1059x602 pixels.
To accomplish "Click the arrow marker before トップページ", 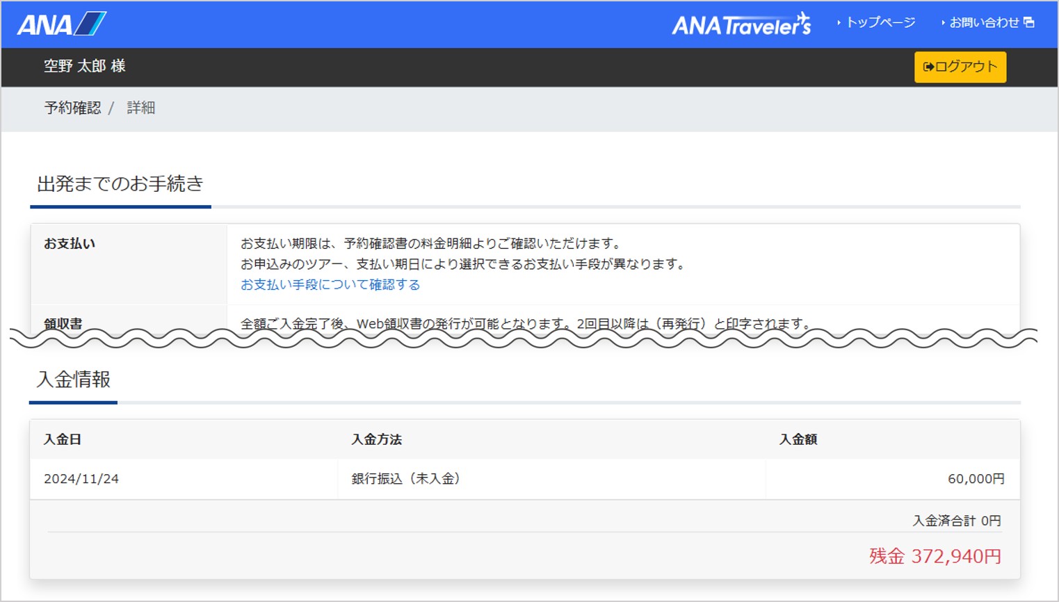I will [x=839, y=22].
